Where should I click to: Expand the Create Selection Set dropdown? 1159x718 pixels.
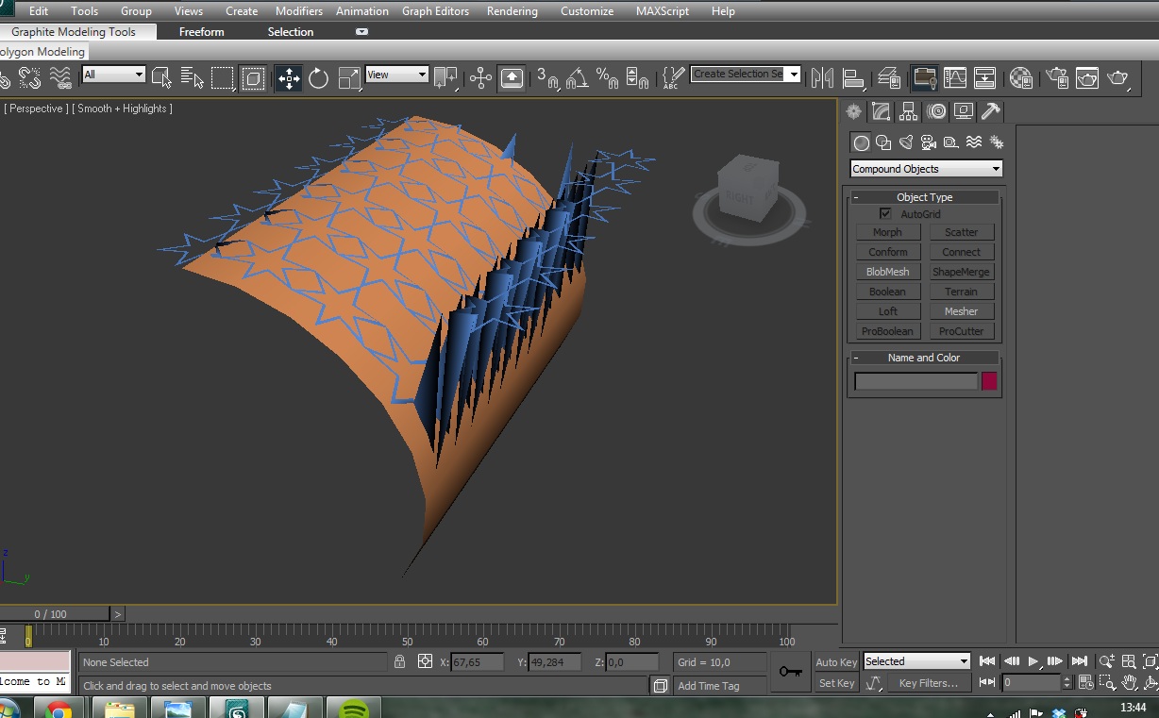point(794,75)
